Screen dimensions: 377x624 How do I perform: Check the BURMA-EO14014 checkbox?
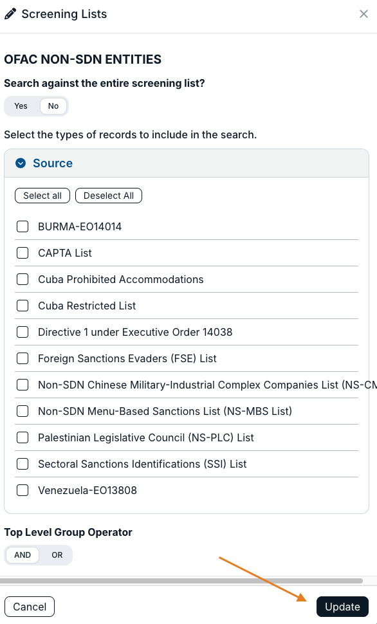[23, 226]
